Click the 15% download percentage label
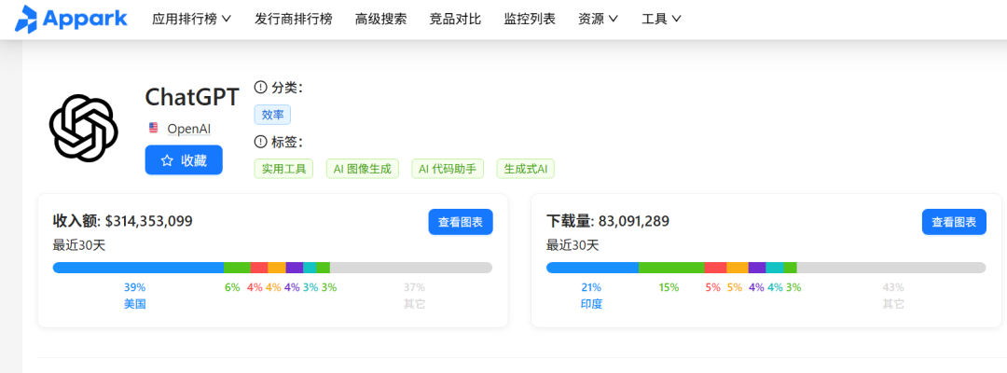 [669, 287]
